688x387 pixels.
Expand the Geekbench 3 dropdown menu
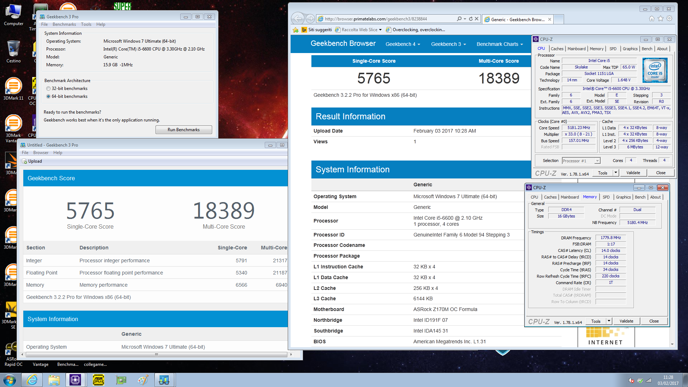tap(448, 44)
